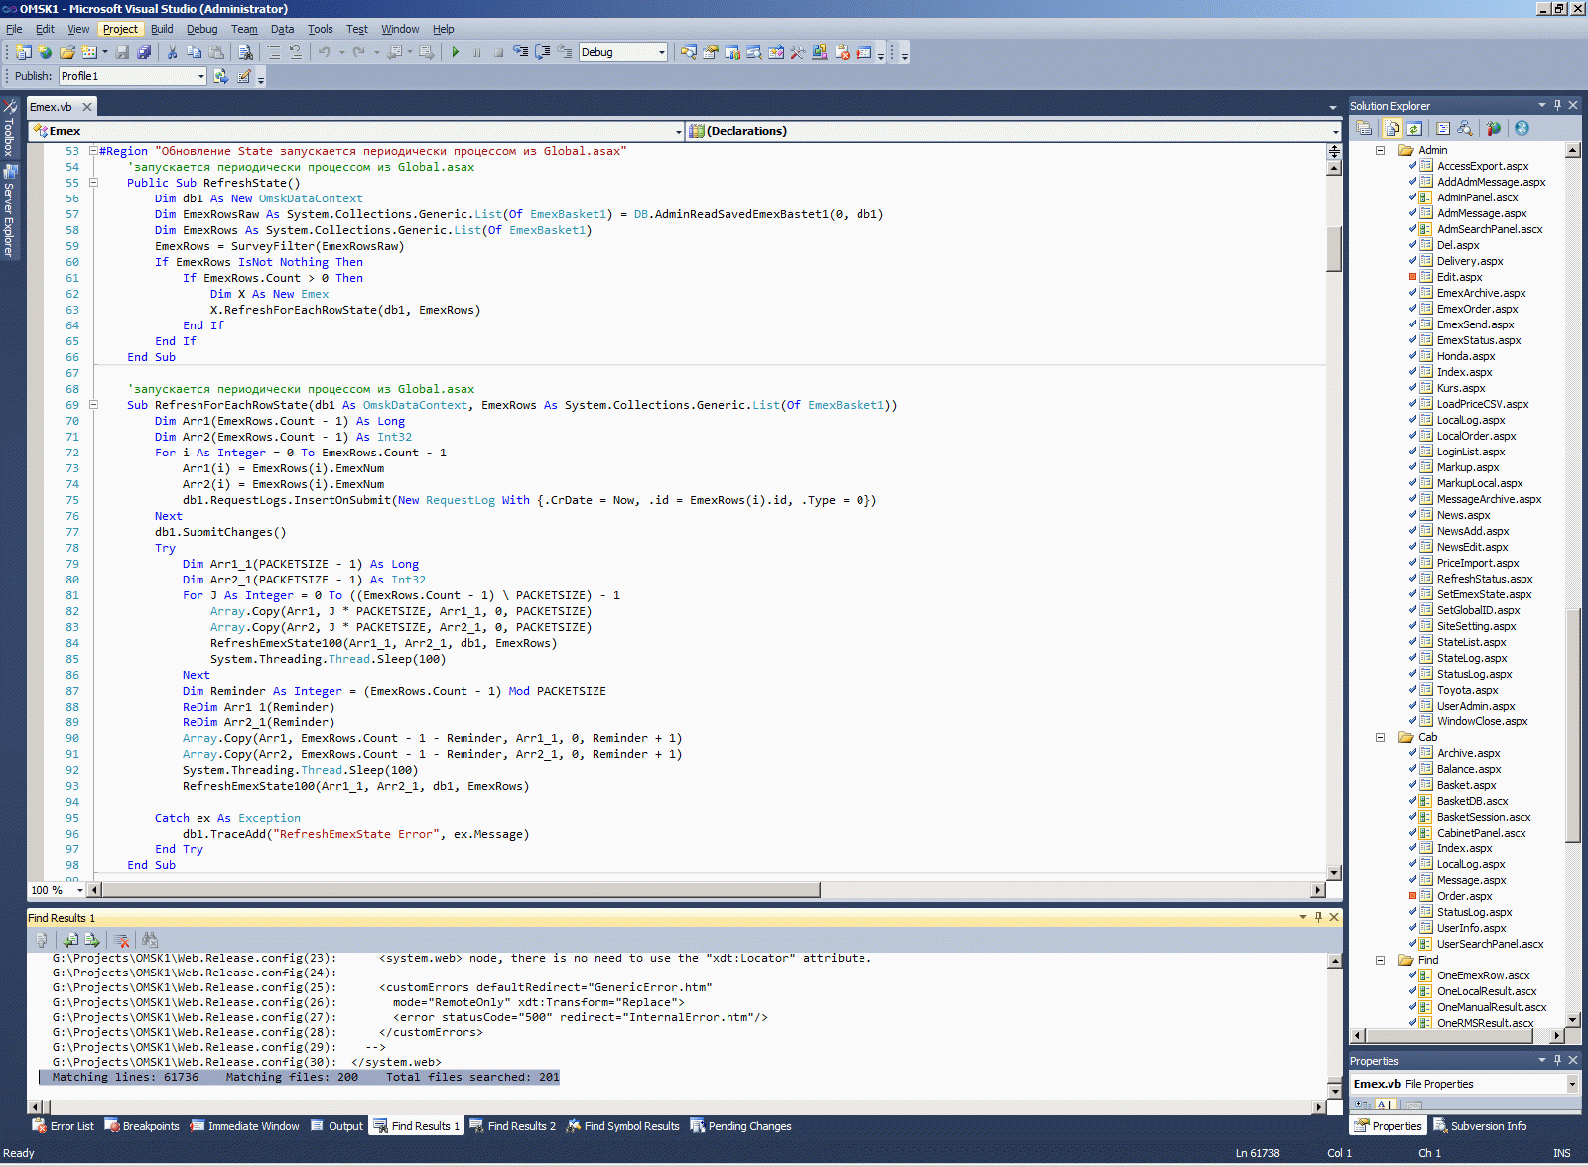Click the New Project toolbar icon

click(23, 52)
